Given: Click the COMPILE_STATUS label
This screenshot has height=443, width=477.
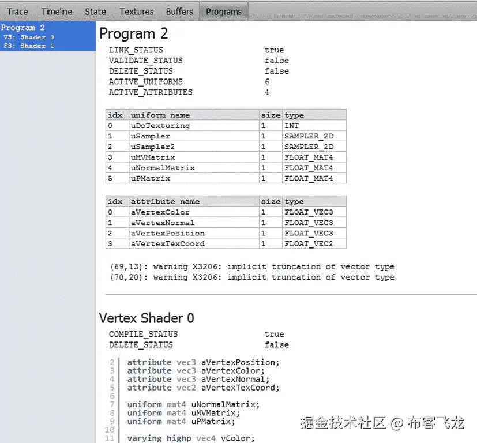Looking at the screenshot, I should point(143,334).
